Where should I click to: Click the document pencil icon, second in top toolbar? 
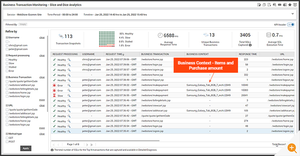click(x=264, y=5)
